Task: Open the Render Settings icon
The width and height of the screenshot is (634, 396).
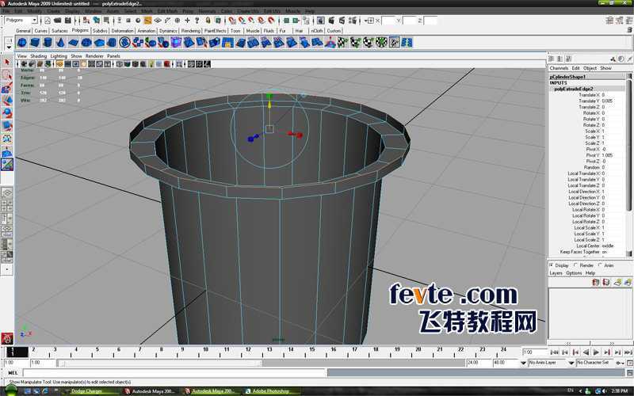Action: tap(353, 21)
